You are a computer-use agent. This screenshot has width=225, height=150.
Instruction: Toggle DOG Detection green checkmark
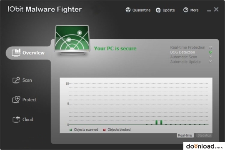pos(210,52)
